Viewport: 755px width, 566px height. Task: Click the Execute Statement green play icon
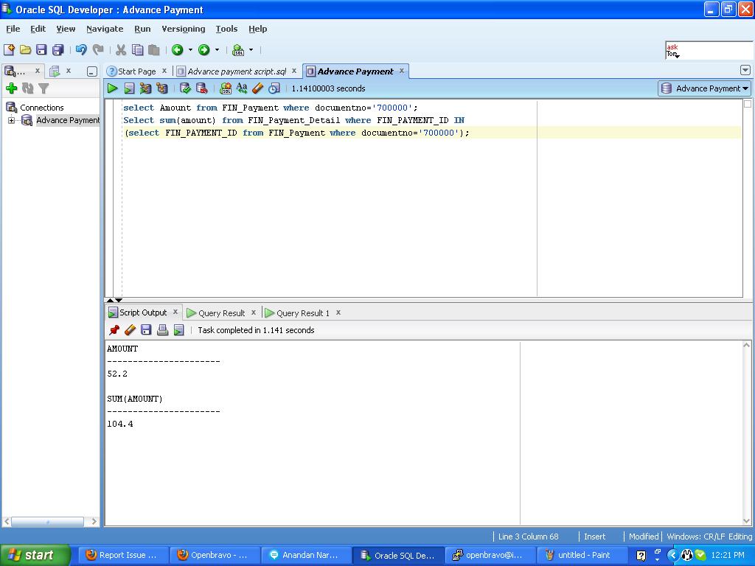click(x=112, y=88)
